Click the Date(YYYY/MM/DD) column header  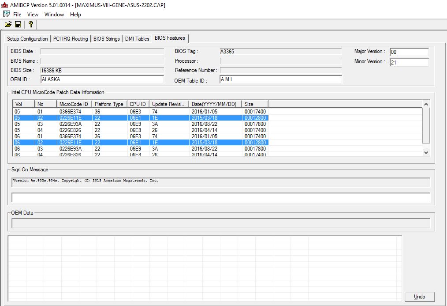click(x=215, y=104)
